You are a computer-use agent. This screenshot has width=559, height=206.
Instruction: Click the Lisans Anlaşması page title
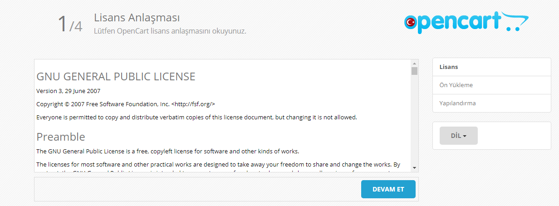tap(137, 18)
